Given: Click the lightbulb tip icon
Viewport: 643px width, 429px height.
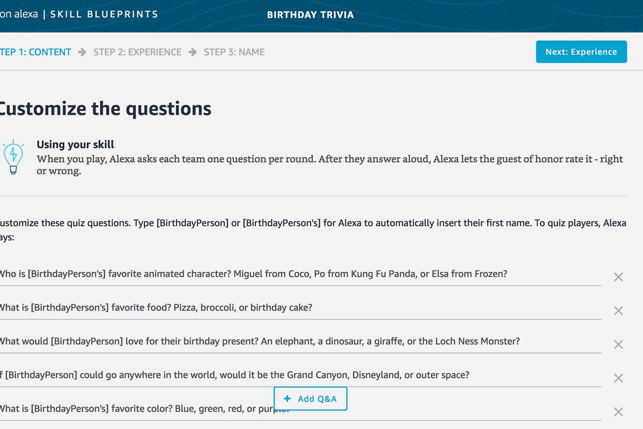Looking at the screenshot, I should point(13,157).
